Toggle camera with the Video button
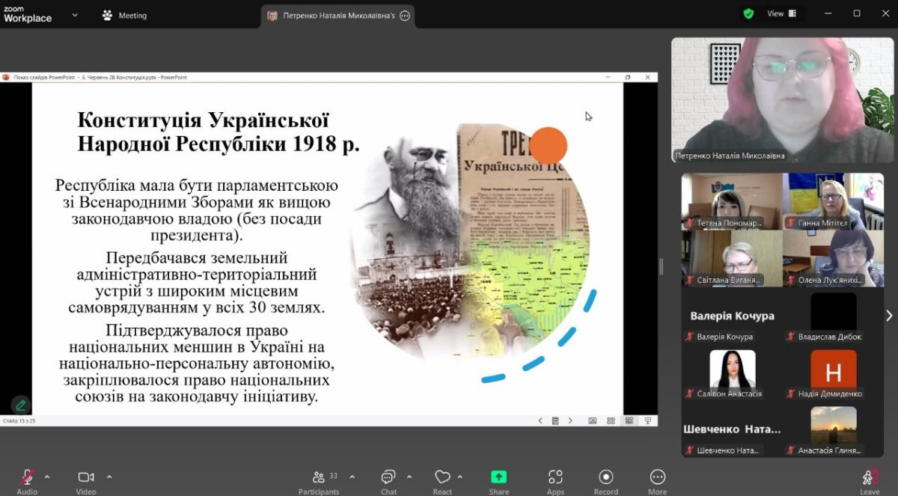This screenshot has height=496, width=898. coord(86,478)
